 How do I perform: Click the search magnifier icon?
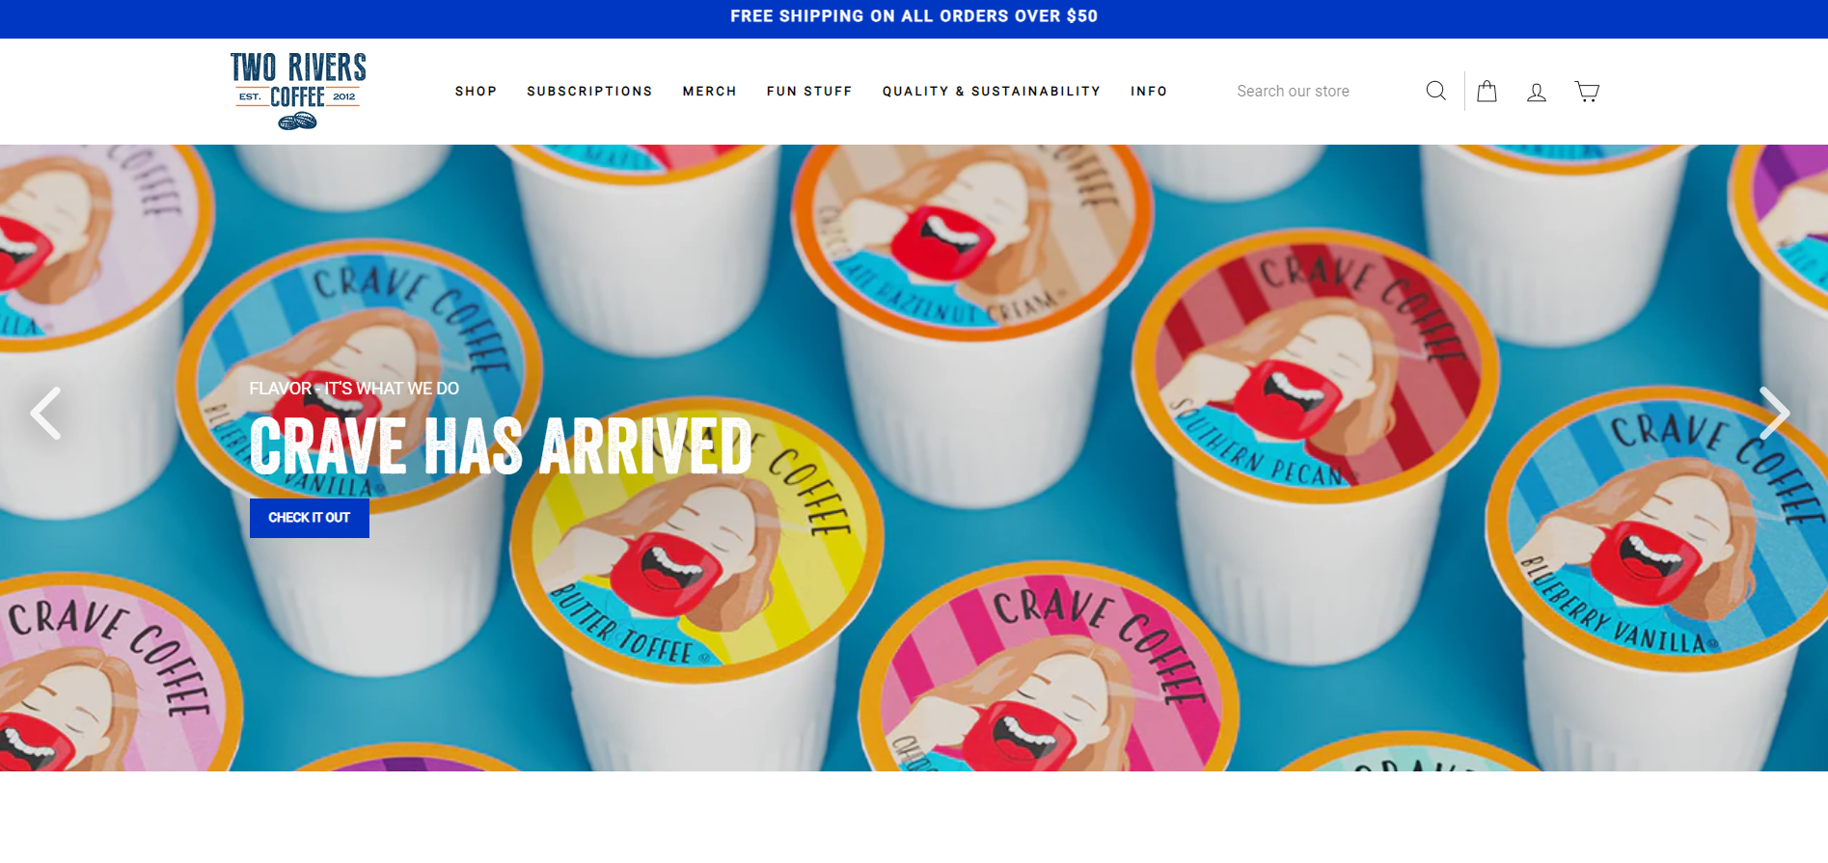1435,91
